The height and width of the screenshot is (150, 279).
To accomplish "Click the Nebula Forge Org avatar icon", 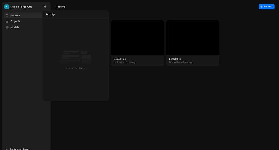I will pyautogui.click(x=7, y=7).
